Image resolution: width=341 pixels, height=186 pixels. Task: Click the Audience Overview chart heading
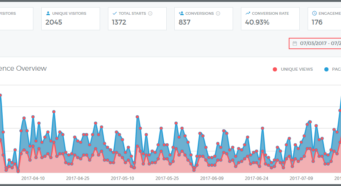point(23,68)
